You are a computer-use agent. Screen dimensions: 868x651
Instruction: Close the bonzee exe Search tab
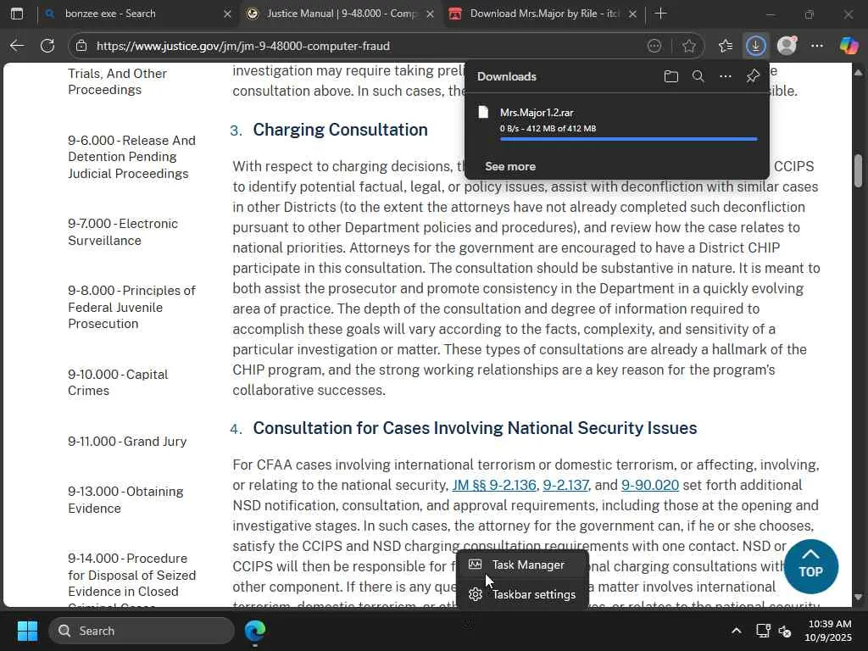pyautogui.click(x=227, y=14)
